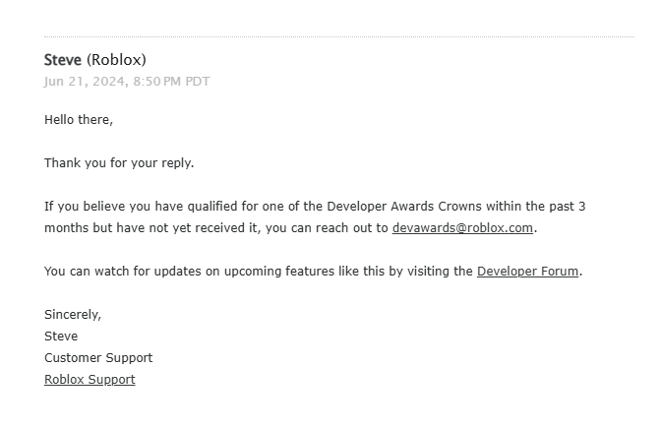The height and width of the screenshot is (429, 661).
Task: Follow the Roblox Support signature link
Action: pyautogui.click(x=90, y=379)
